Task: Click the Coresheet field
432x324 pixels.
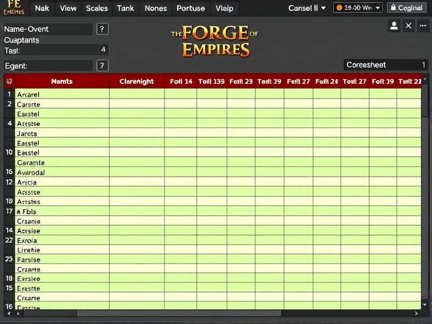Action: (x=386, y=65)
